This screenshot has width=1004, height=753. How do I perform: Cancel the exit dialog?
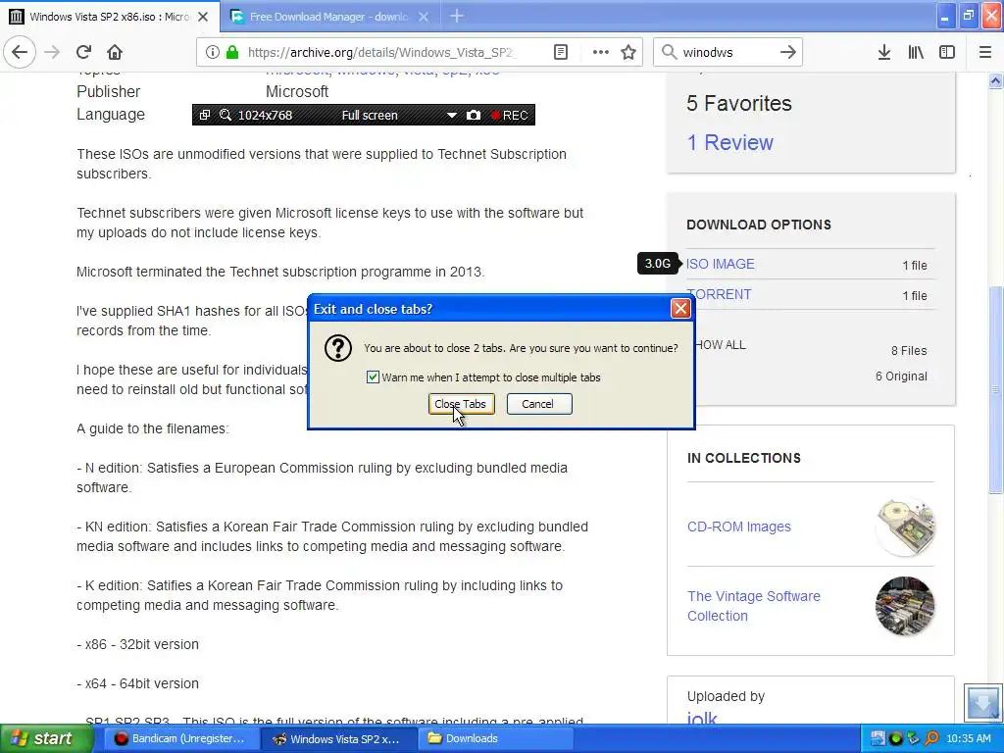539,404
